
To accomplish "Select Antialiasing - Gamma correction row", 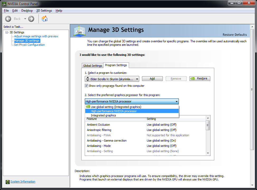I will pos(145,141).
